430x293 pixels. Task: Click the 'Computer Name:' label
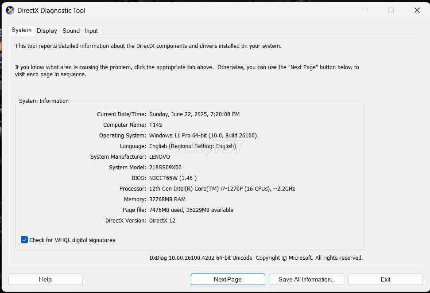(x=125, y=125)
